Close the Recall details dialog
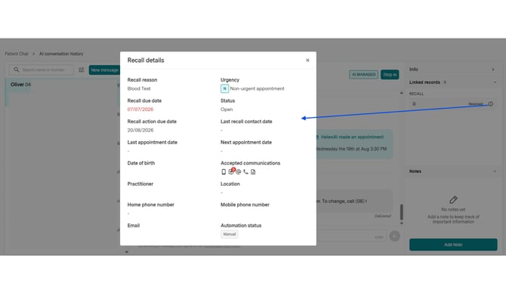 pos(307,60)
